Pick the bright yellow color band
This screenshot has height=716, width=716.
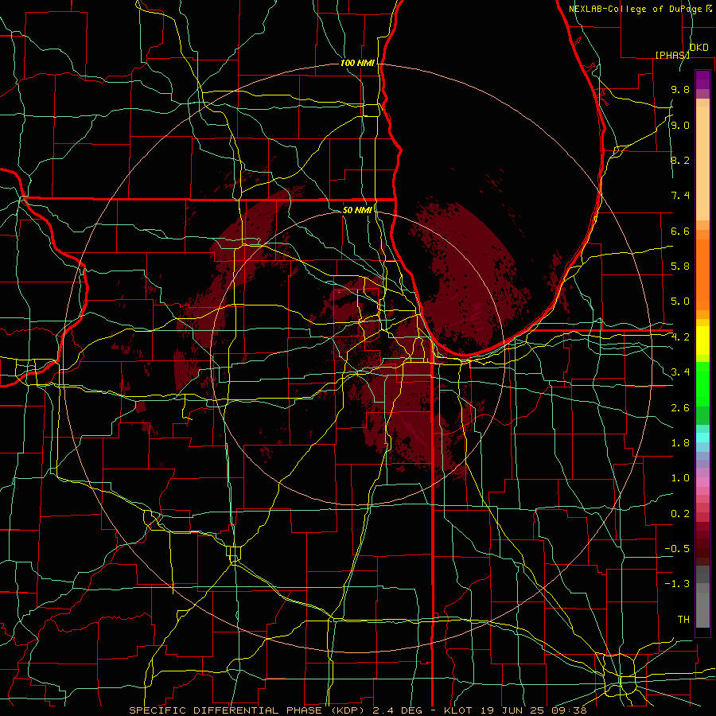pos(702,341)
